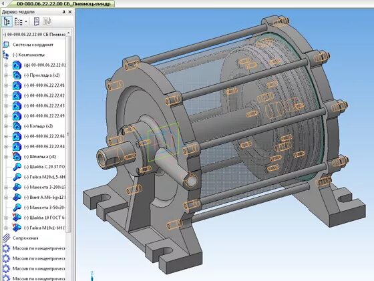Select the Системы координат label
Image resolution: width=374 pixels, height=281 pixels.
(33, 45)
